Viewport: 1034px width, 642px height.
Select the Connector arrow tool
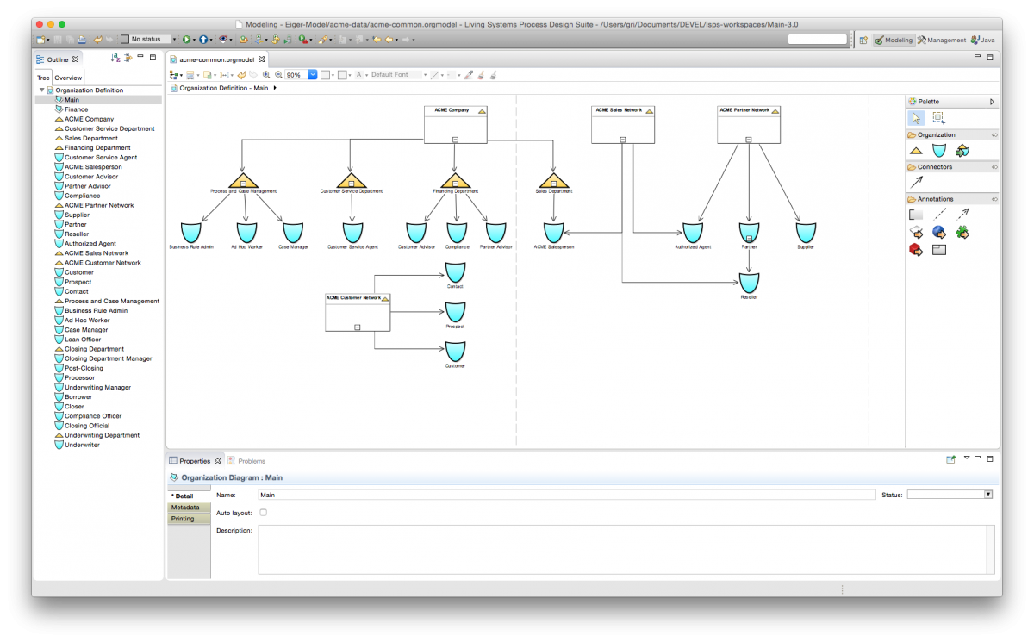coord(916,181)
